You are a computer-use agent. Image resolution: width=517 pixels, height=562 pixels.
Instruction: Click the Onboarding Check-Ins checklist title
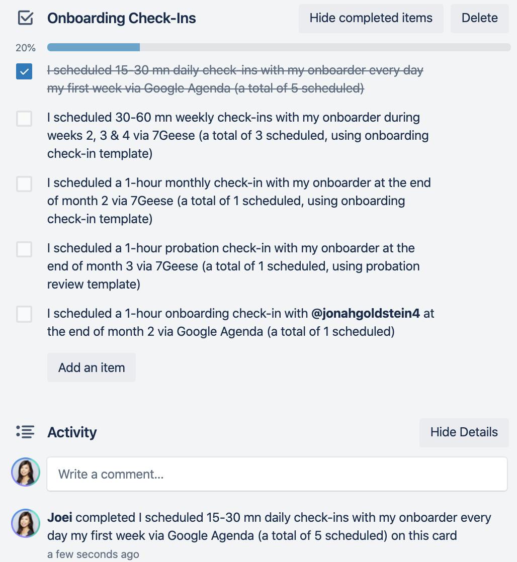(121, 18)
